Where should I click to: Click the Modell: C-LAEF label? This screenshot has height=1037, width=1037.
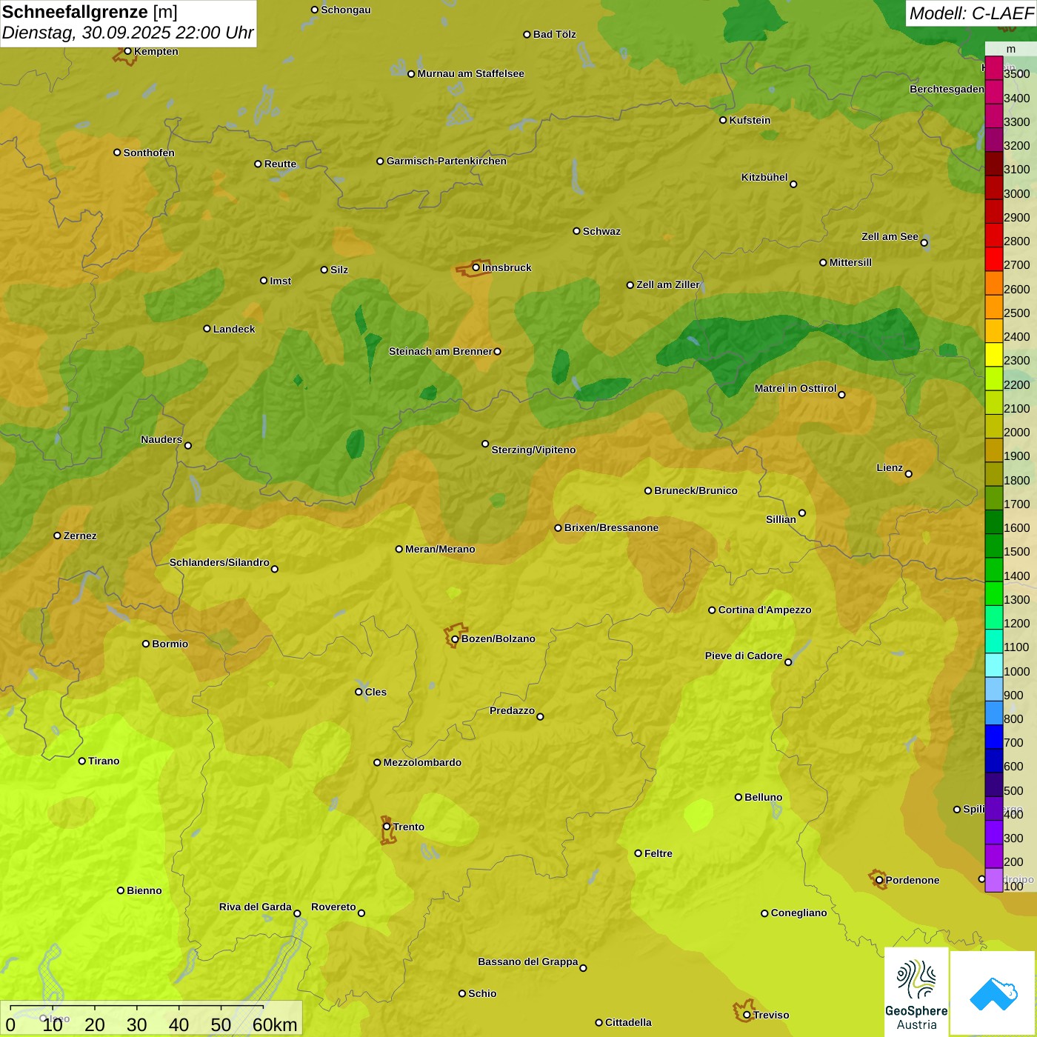click(x=971, y=13)
